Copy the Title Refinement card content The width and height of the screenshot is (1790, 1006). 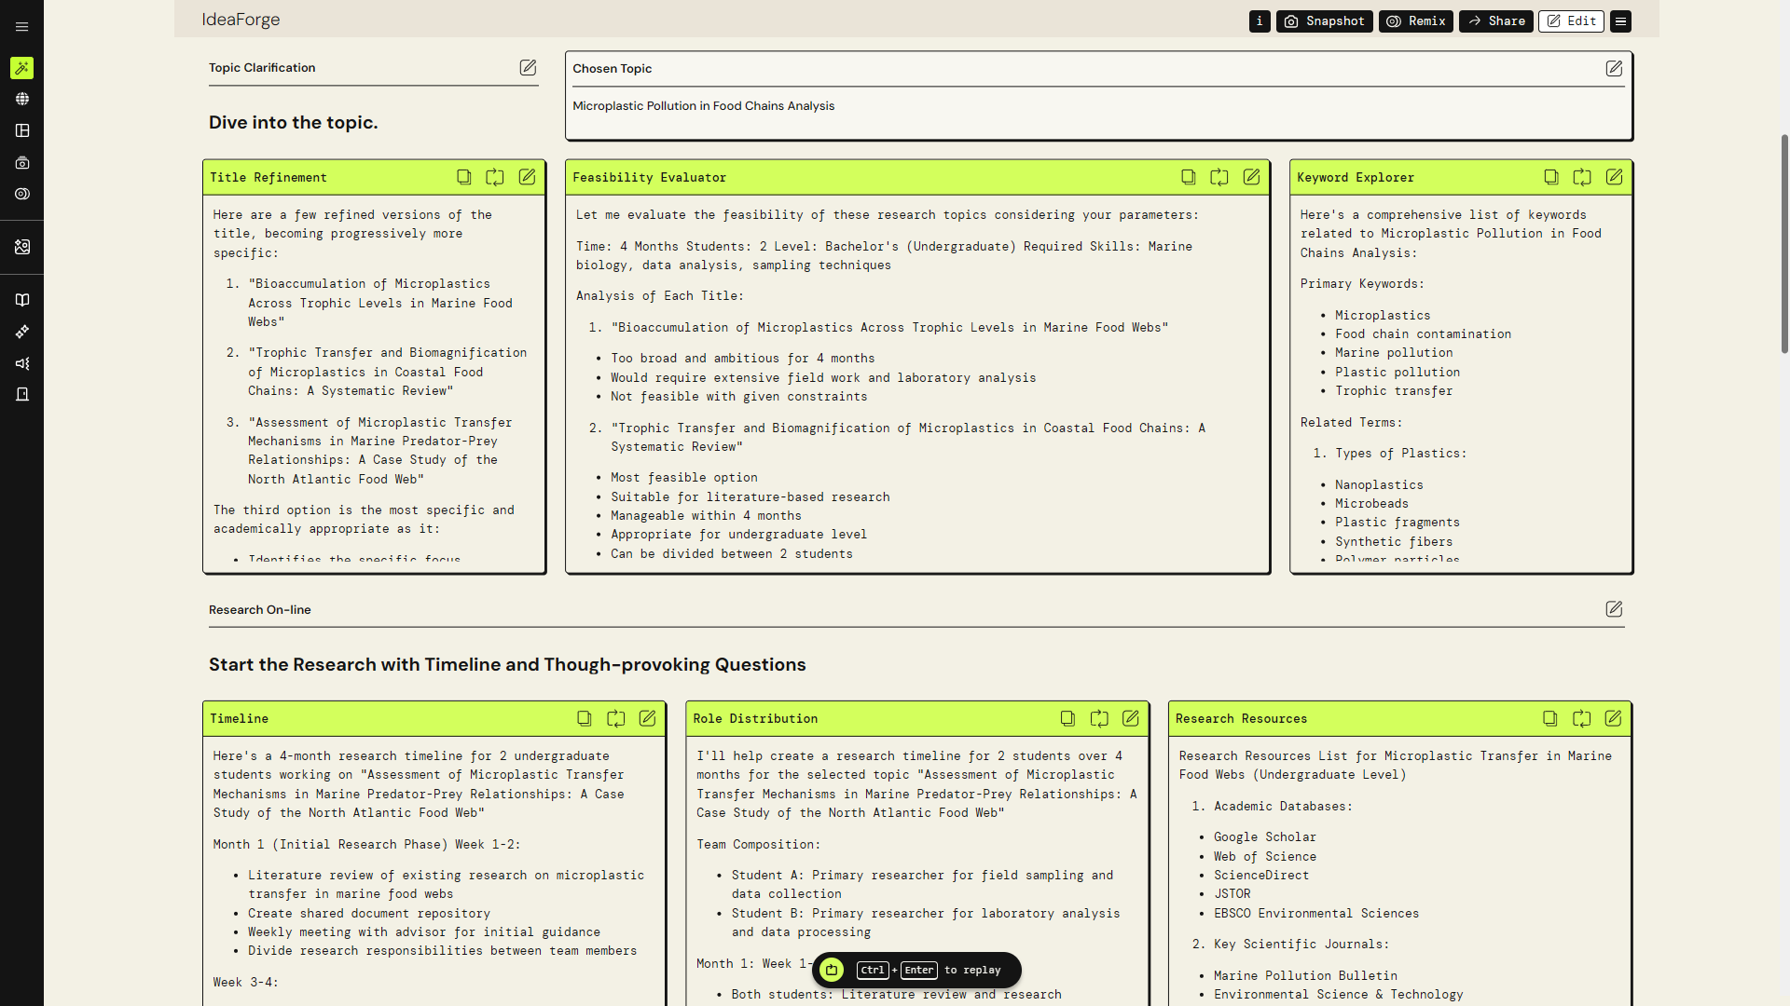coord(463,177)
